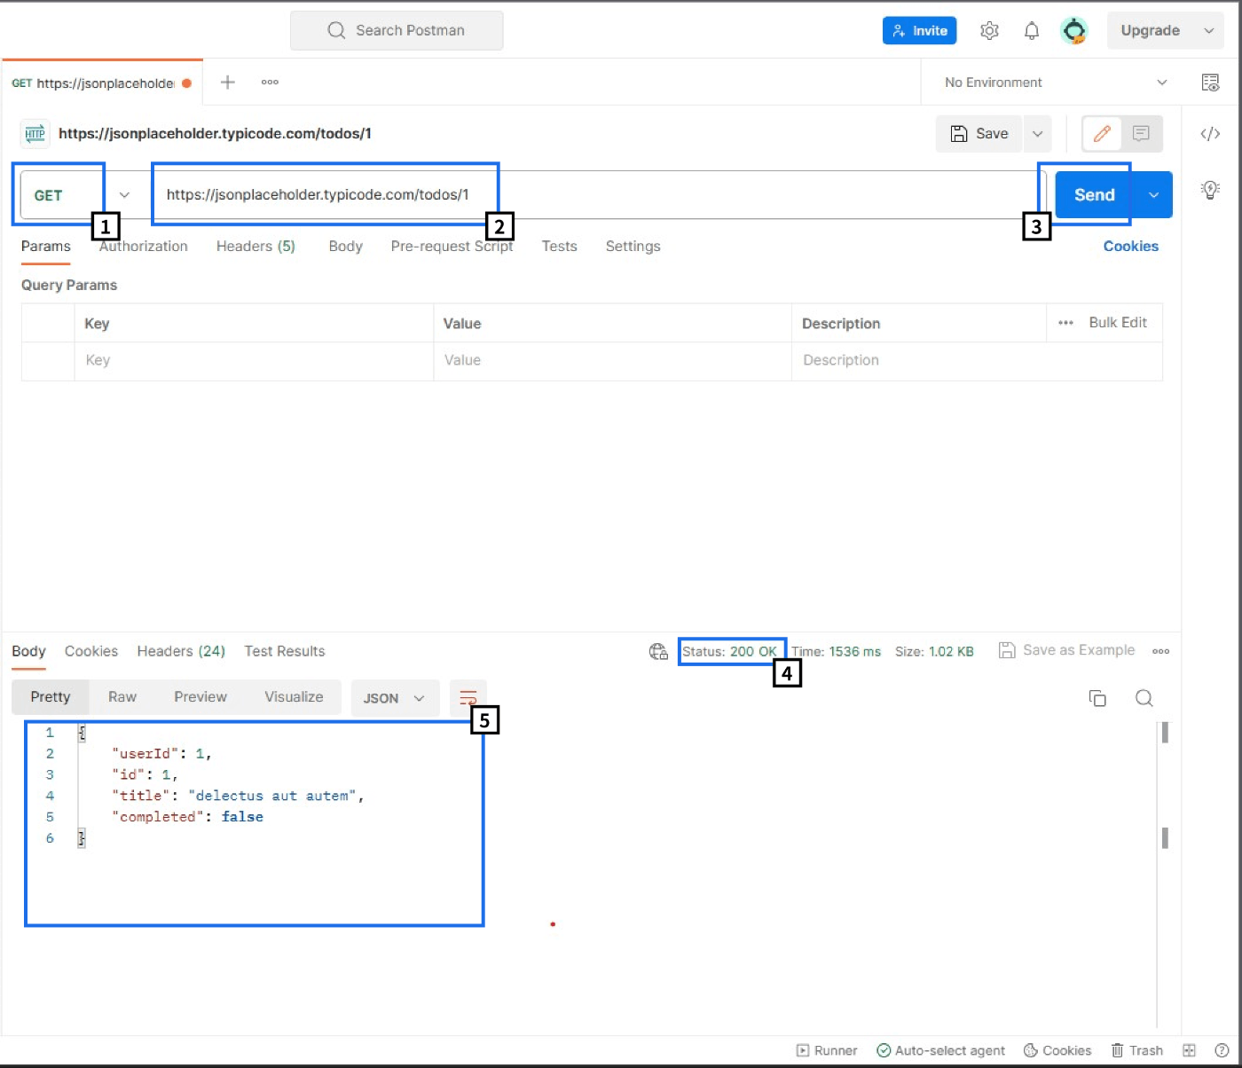This screenshot has width=1242, height=1068.
Task: Open the request Settings tab
Action: tap(633, 247)
